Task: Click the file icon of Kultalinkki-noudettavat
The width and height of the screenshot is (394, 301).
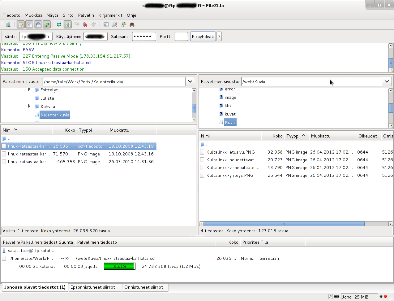Action: coord(202,160)
